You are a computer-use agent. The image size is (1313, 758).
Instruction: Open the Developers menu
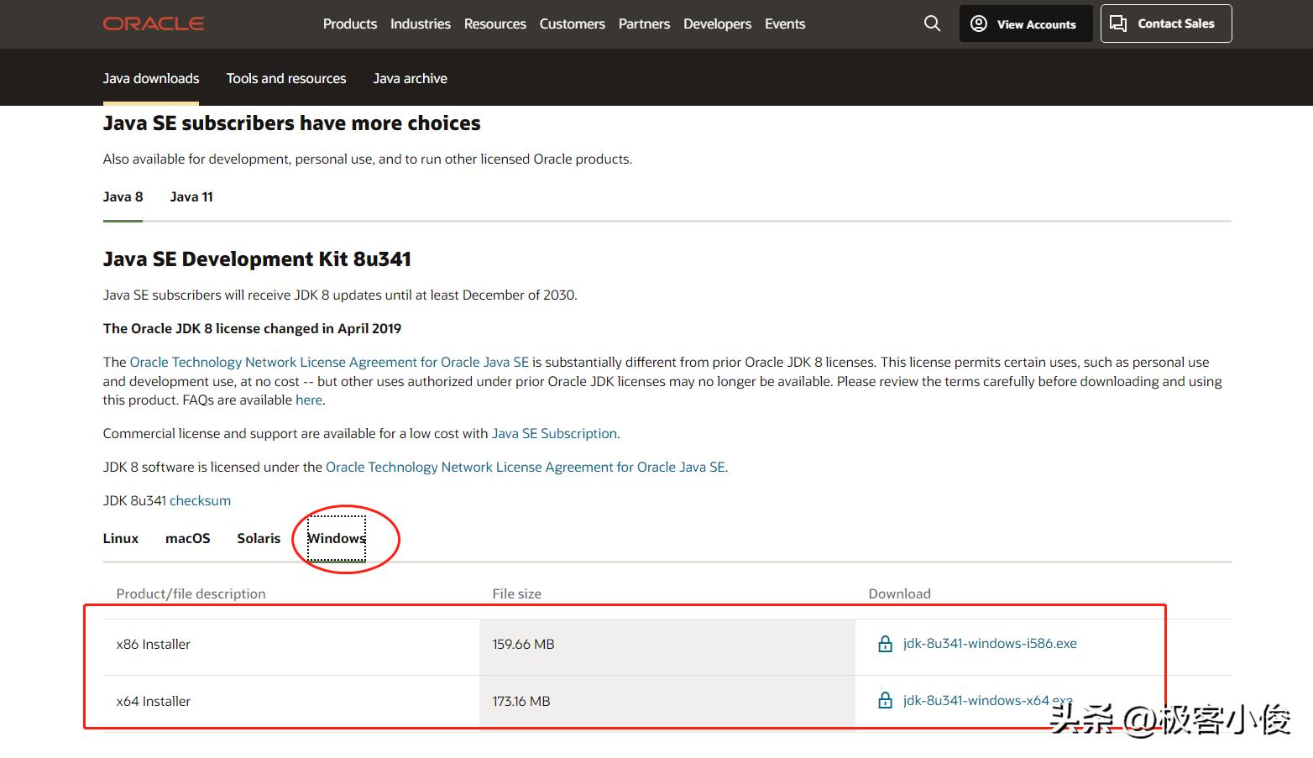click(x=717, y=24)
